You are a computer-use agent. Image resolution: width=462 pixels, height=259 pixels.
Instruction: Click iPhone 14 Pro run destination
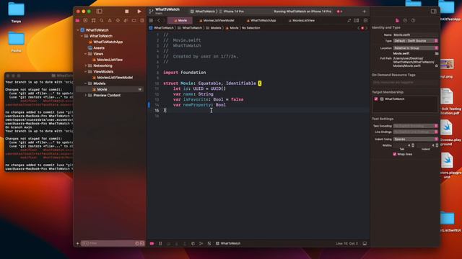pos(232,12)
